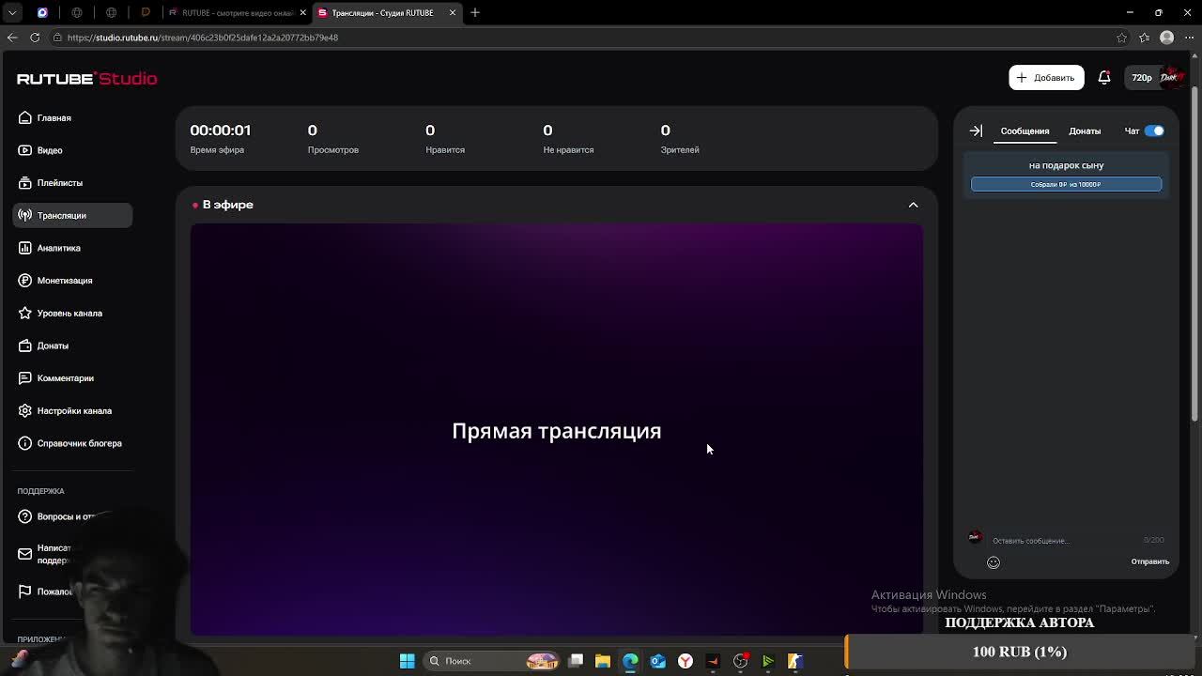Switch to the Донаты chat tab
Image resolution: width=1202 pixels, height=676 pixels.
pos(1085,131)
